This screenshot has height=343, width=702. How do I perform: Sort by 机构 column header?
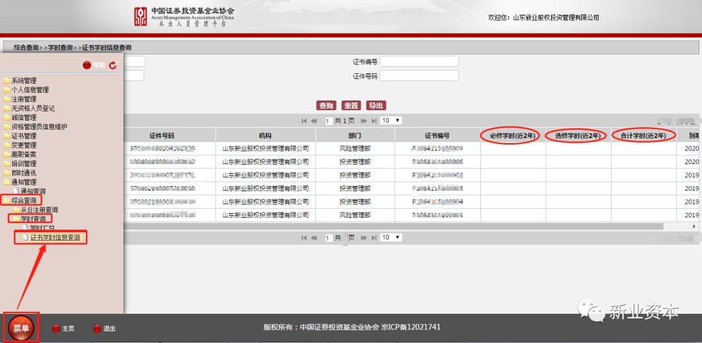click(265, 136)
